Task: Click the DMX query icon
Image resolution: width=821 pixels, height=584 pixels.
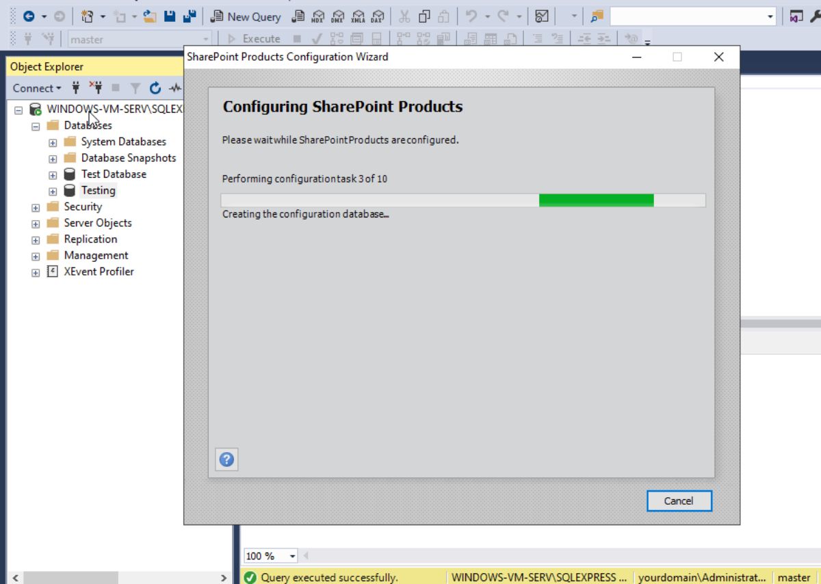Action: [338, 16]
